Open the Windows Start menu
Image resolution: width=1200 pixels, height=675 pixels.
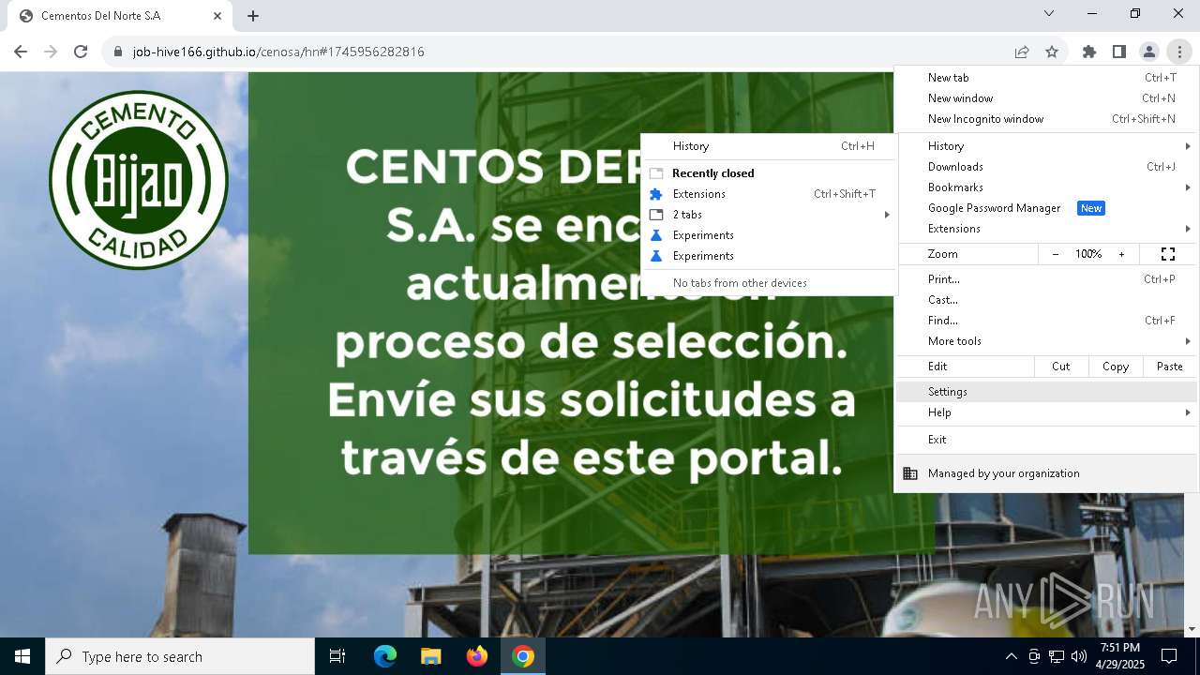pyautogui.click(x=22, y=656)
